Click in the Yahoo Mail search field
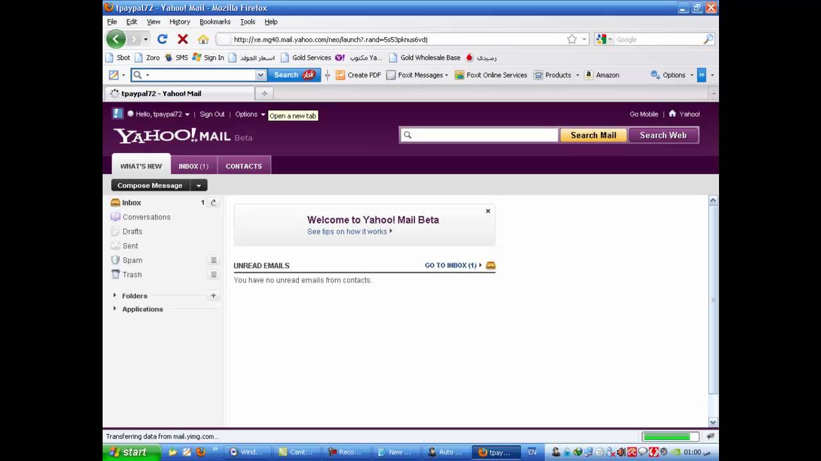 click(479, 135)
